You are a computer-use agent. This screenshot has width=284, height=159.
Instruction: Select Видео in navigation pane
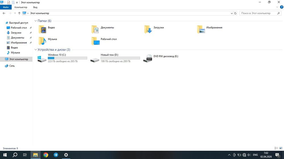coord(14,48)
